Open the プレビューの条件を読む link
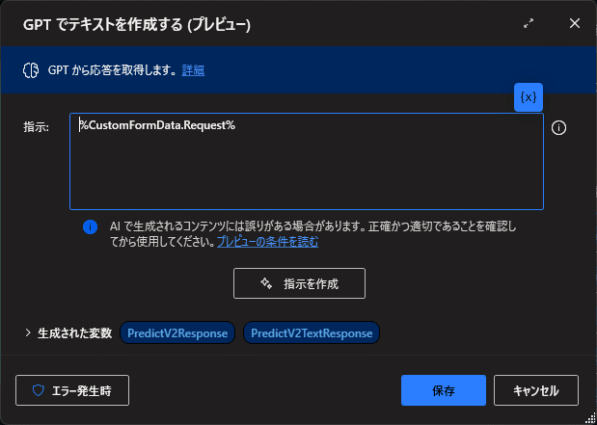 (x=268, y=242)
